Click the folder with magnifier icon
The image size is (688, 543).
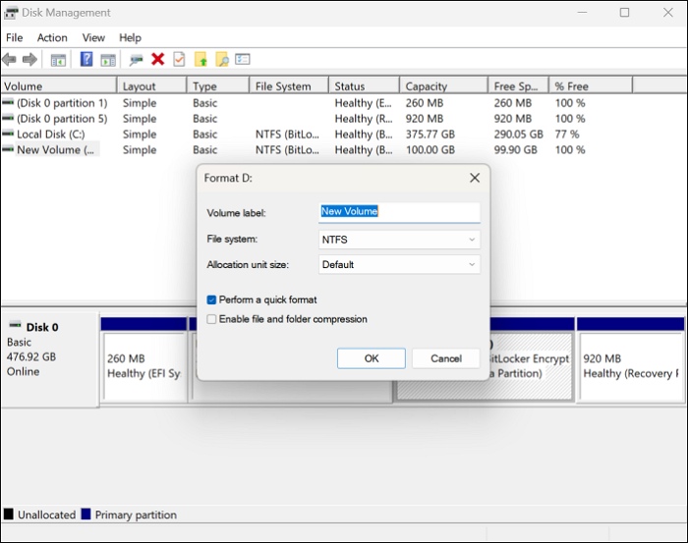222,60
